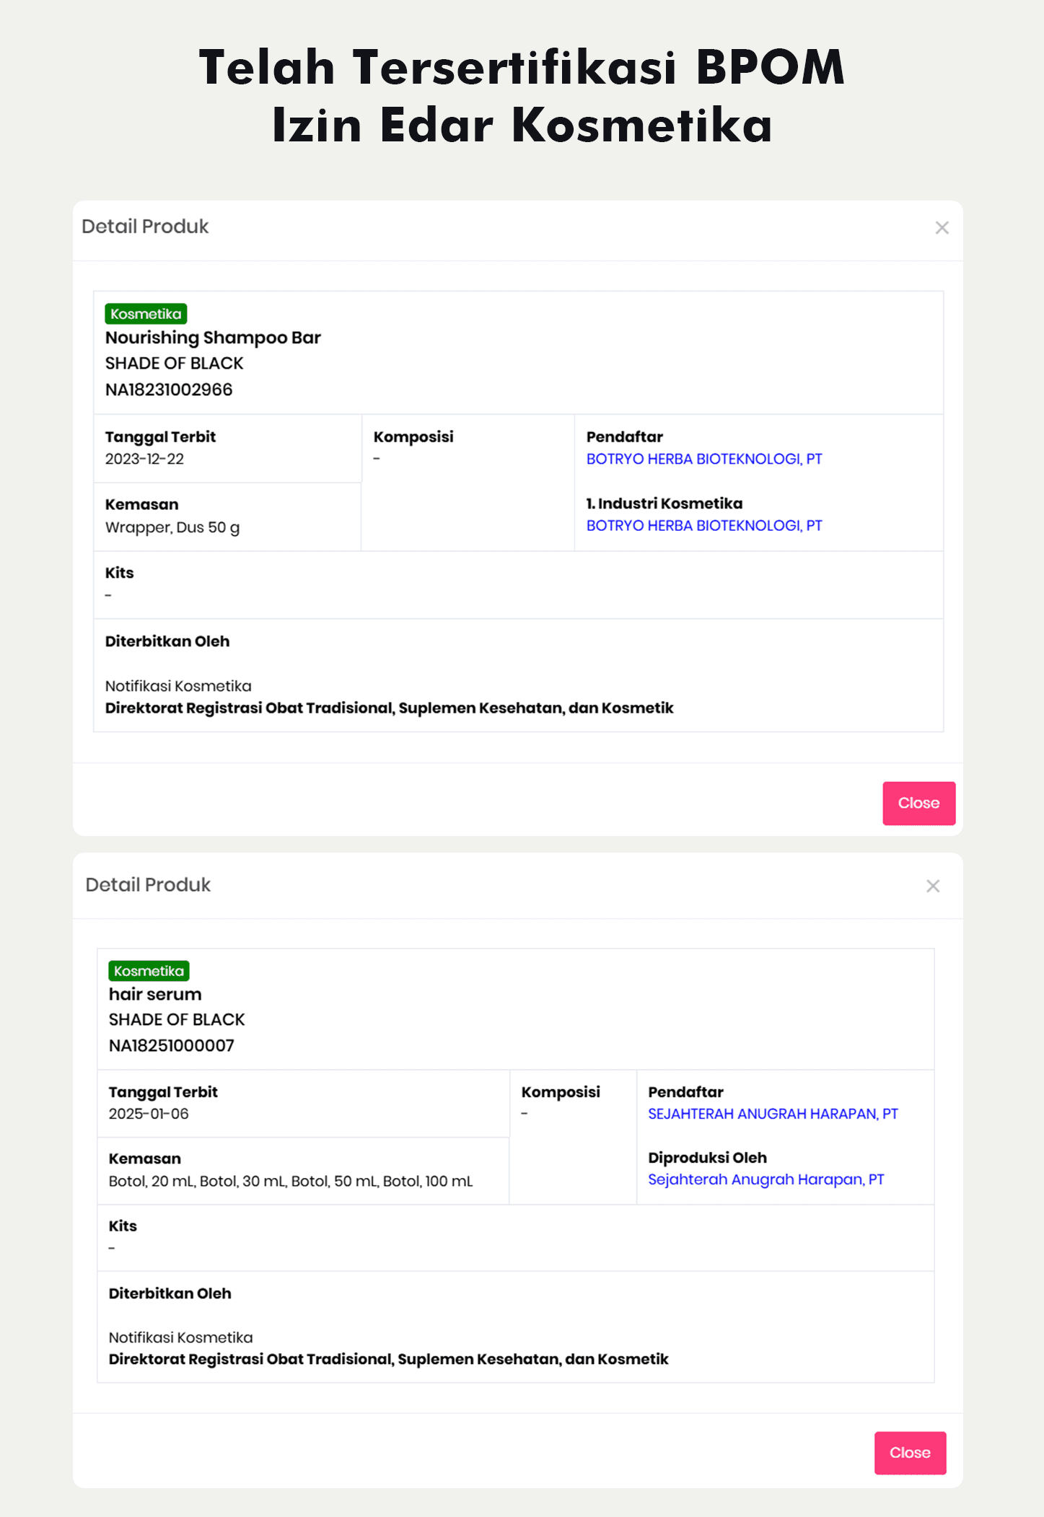Click the Nourishing Shampoo Bar product name
Viewport: 1044px width, 1517px height.
pos(213,338)
